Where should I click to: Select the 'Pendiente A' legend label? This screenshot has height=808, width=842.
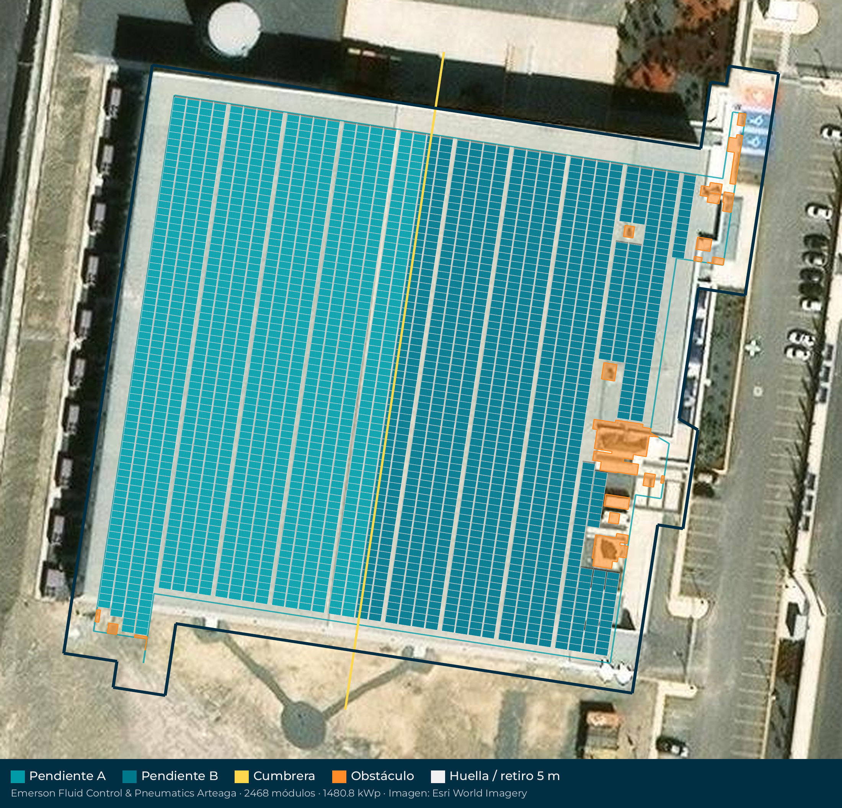click(x=67, y=776)
